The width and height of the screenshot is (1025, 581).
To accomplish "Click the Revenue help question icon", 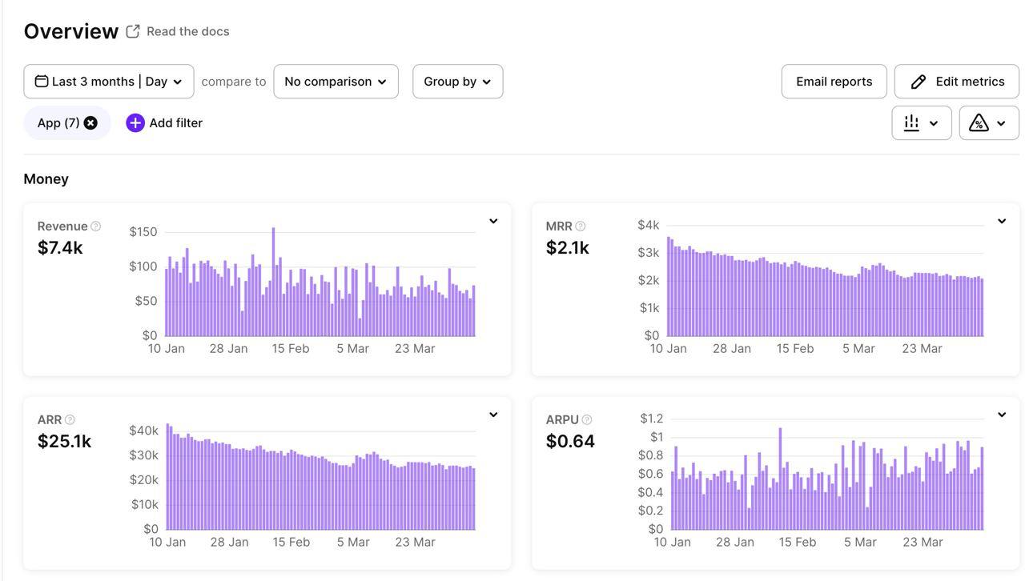I will click(x=96, y=226).
